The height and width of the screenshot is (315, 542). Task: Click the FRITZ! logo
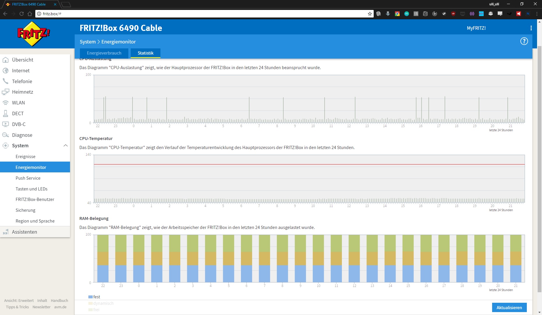[x=33, y=34]
